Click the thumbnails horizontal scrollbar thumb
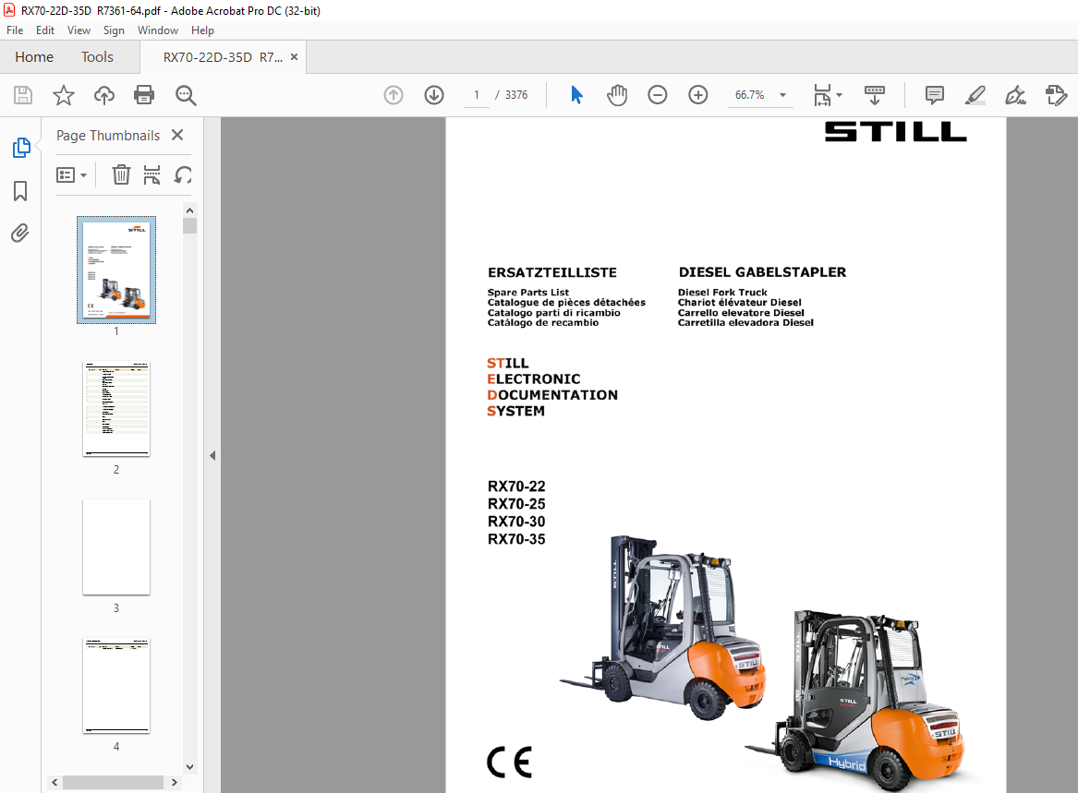The height and width of the screenshot is (793, 1078). click(113, 782)
